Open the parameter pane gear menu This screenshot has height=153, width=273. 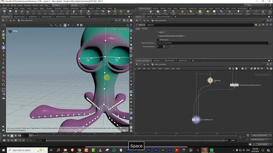(x=256, y=25)
